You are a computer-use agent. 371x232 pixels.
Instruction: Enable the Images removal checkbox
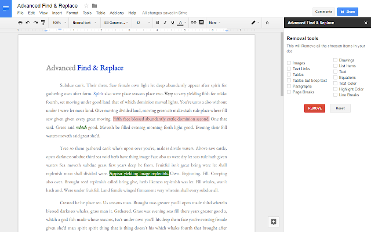(289, 63)
